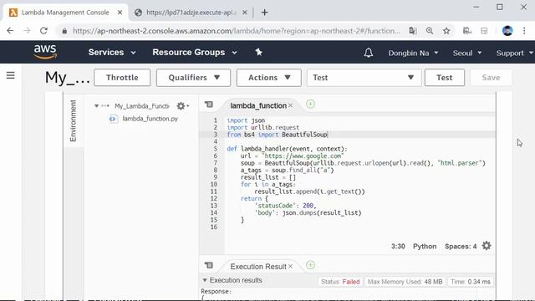Open Dongbin Na account menu

point(413,53)
